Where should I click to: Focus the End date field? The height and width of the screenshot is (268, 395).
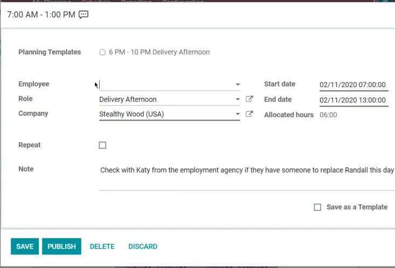354,100
